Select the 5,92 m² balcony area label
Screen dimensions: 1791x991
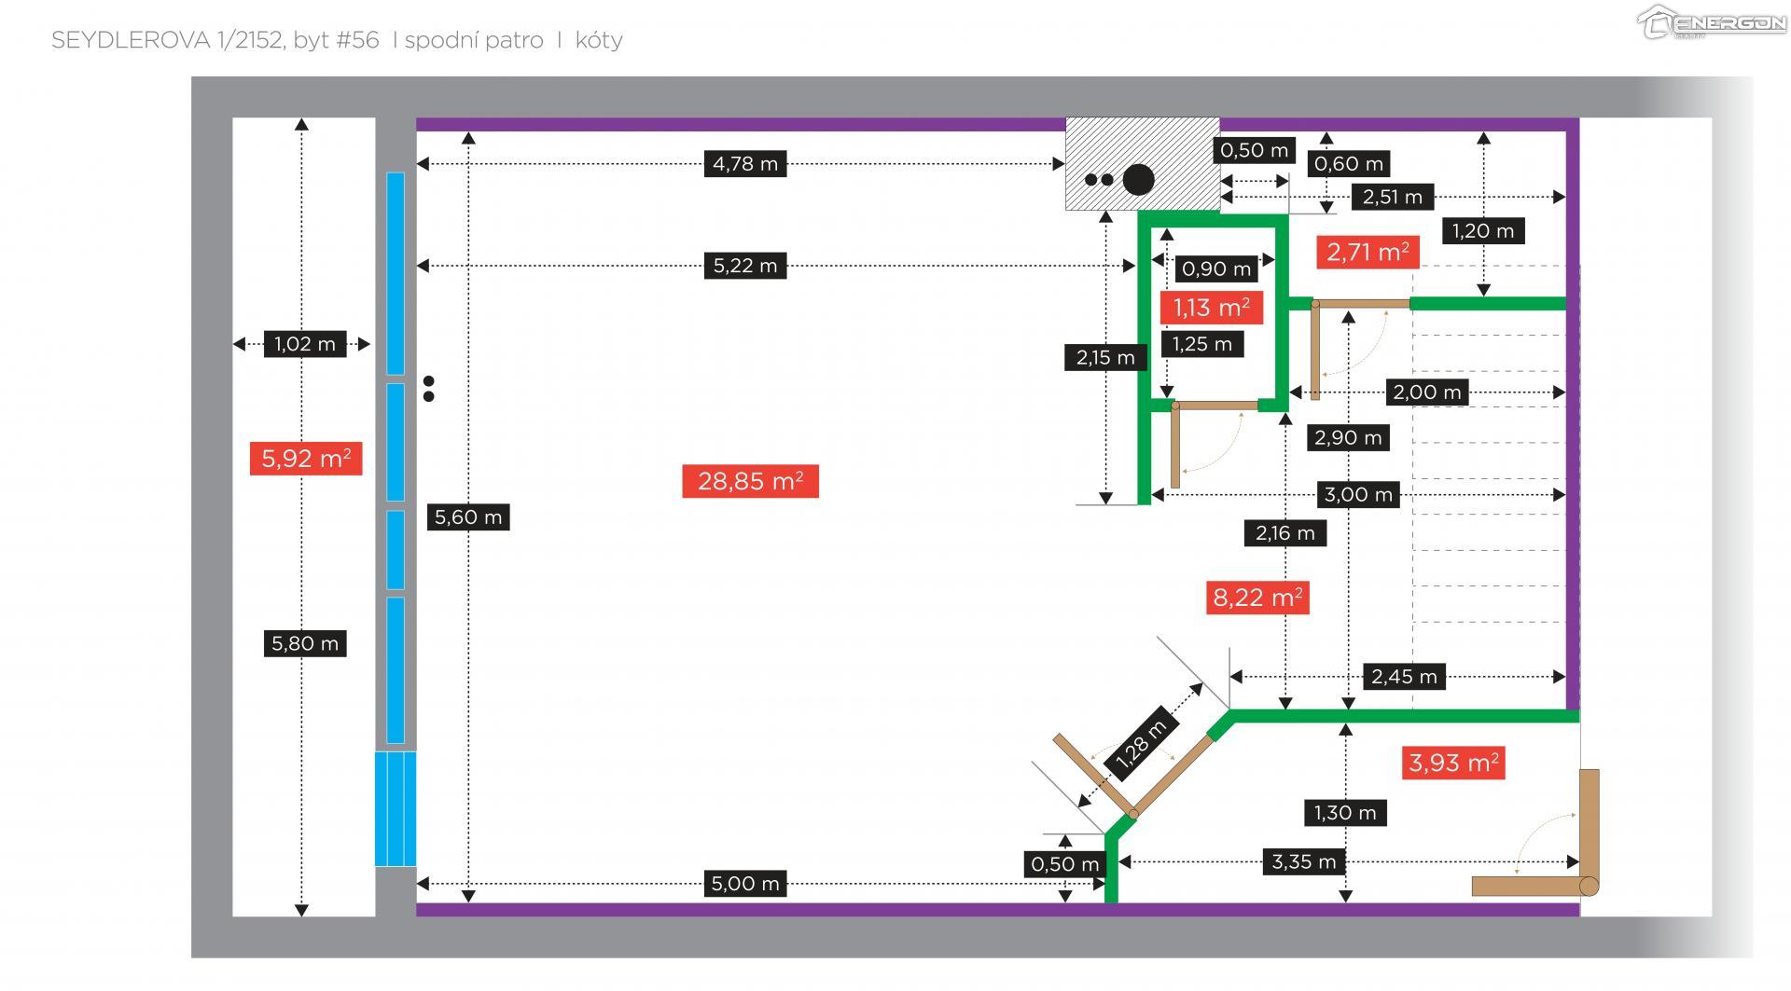(x=305, y=459)
